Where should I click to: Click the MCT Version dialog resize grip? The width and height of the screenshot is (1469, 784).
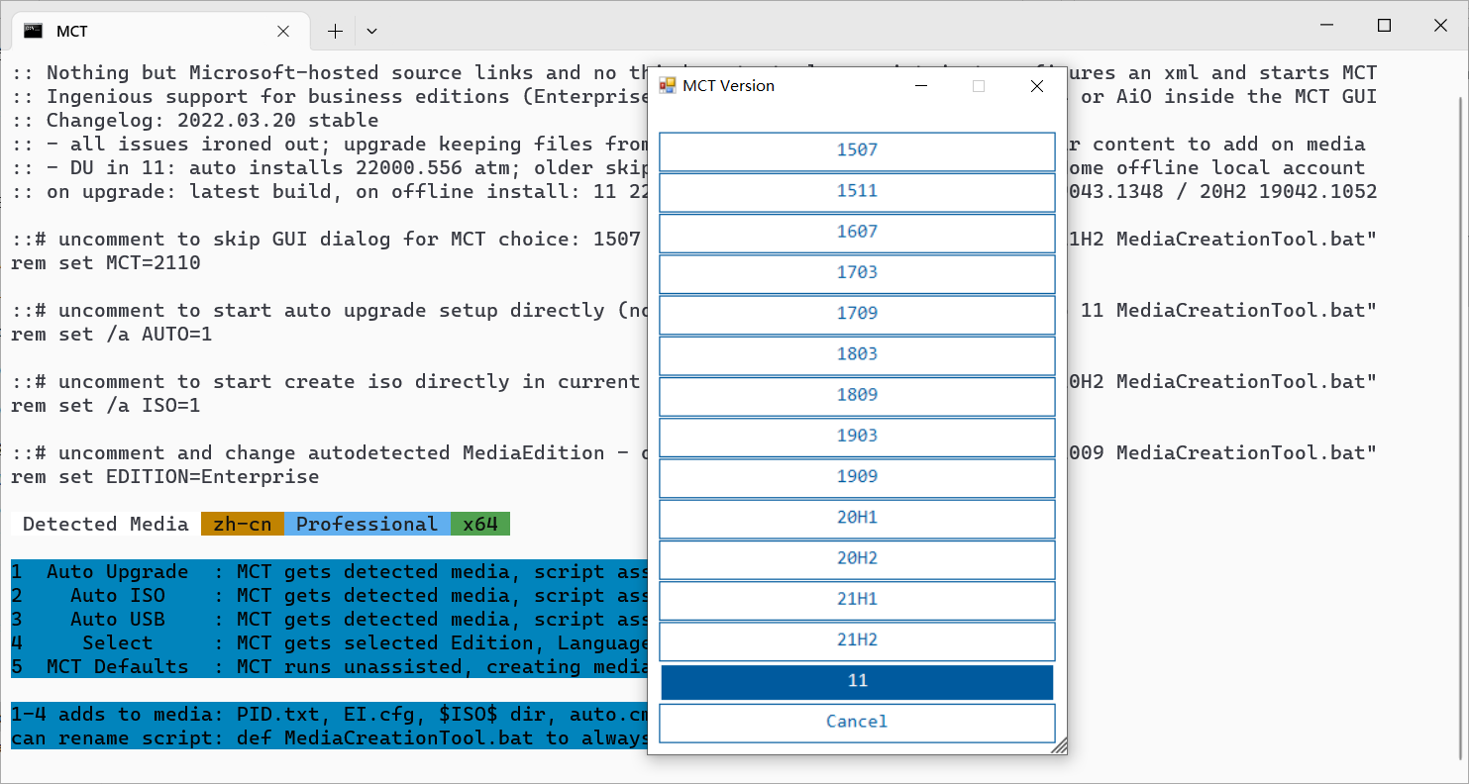pyautogui.click(x=1059, y=745)
